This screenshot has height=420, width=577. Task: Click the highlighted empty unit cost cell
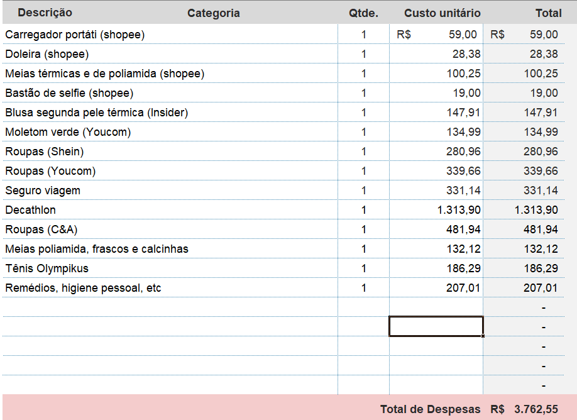(436, 326)
